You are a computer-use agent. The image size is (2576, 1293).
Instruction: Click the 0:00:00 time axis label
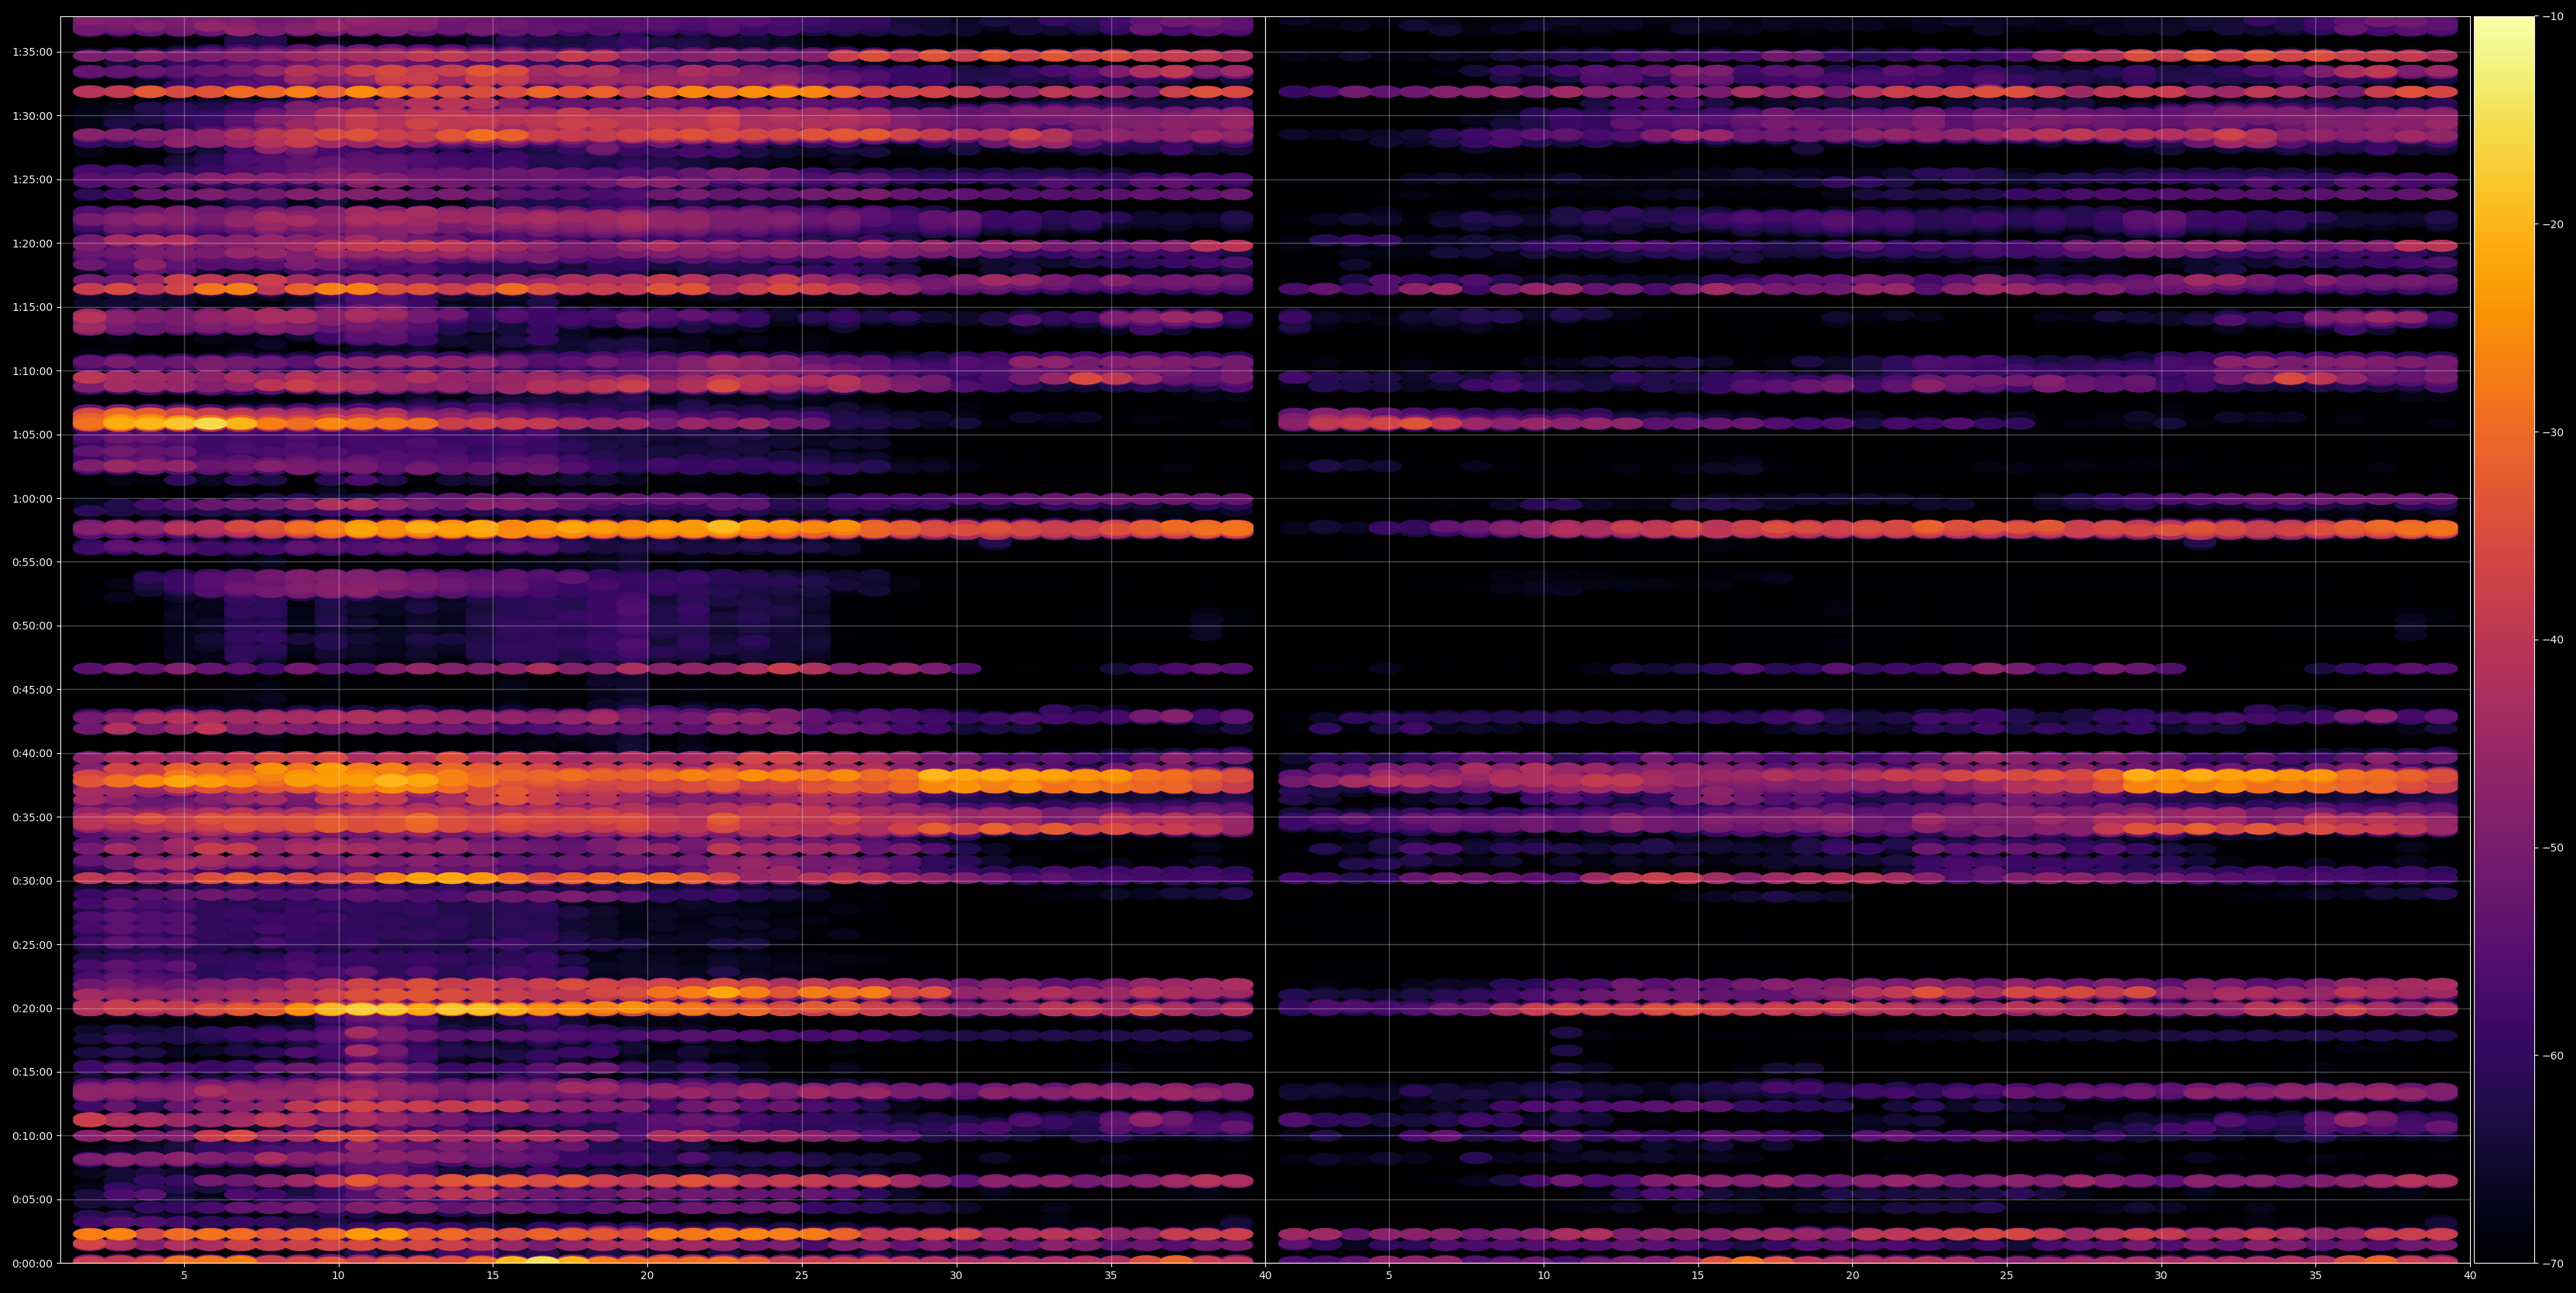32,1263
